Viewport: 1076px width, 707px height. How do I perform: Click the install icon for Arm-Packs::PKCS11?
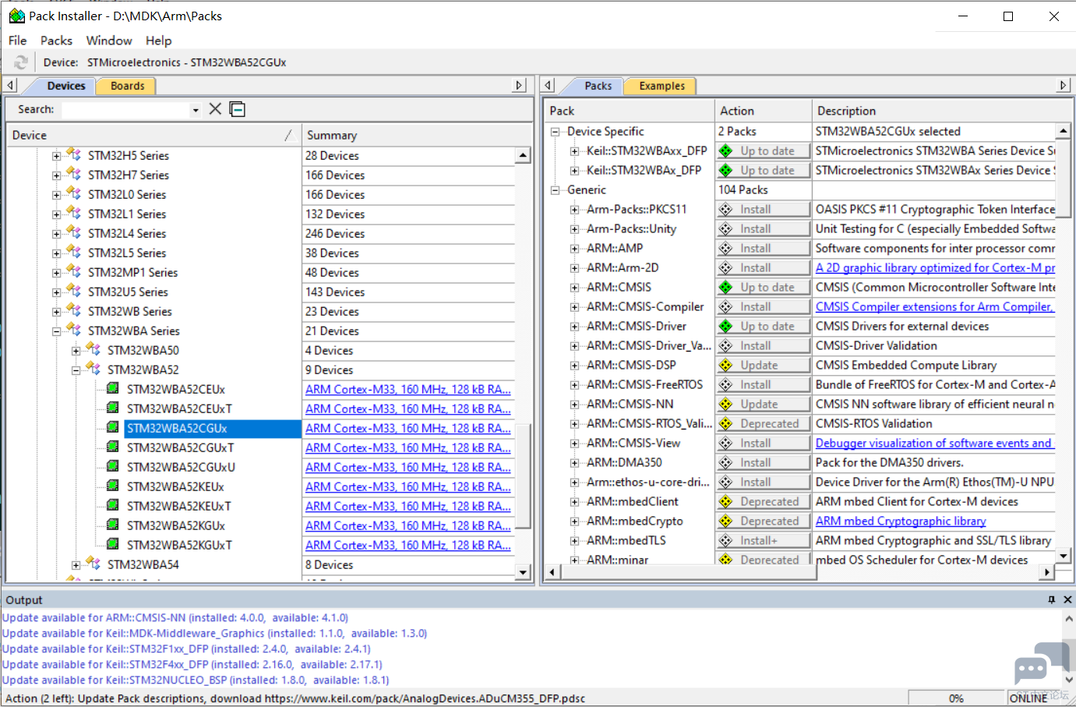(x=726, y=210)
